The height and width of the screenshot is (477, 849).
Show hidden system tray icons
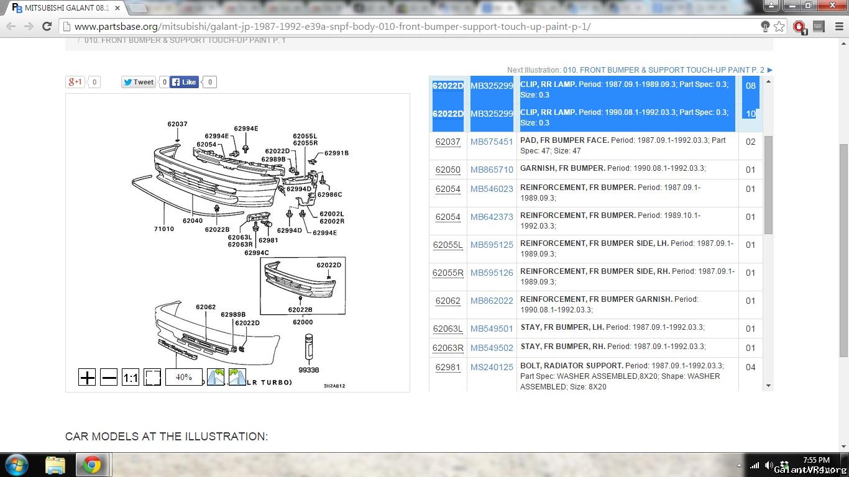(x=739, y=465)
